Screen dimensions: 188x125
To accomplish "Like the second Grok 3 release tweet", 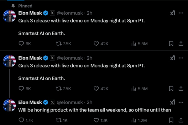I will [97, 88].
